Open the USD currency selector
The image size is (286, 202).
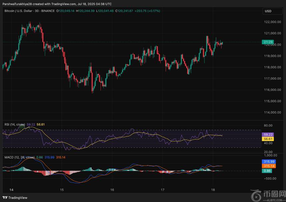click(268, 11)
